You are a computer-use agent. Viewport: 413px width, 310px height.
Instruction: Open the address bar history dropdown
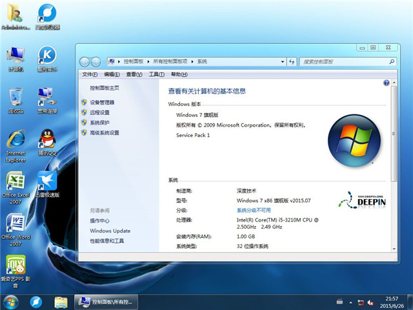[283, 62]
